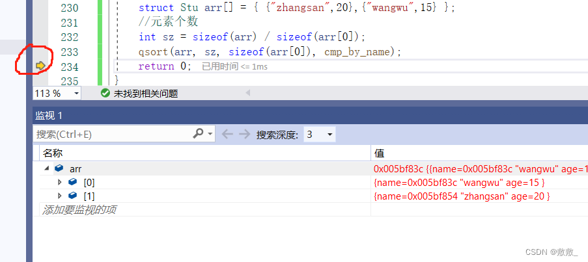Viewport: 588px width, 262px height.
Task: Click the zhangsan age=20 value of [1]
Action: [x=462, y=196]
